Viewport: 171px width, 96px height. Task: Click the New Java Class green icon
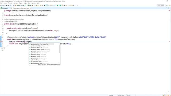tap(18, 5)
